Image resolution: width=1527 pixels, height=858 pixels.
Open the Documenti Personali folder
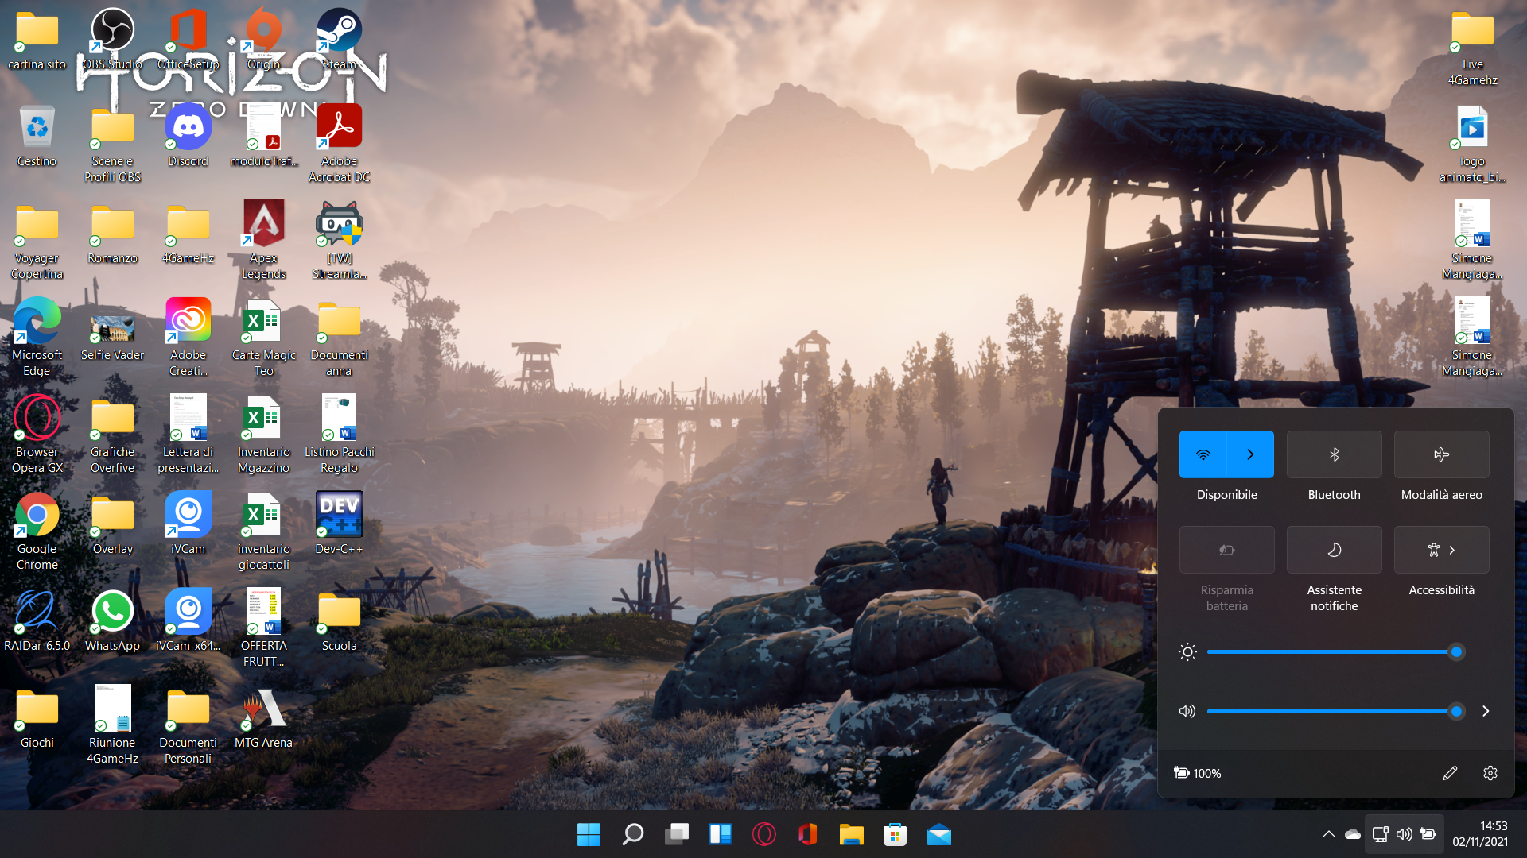coord(188,726)
